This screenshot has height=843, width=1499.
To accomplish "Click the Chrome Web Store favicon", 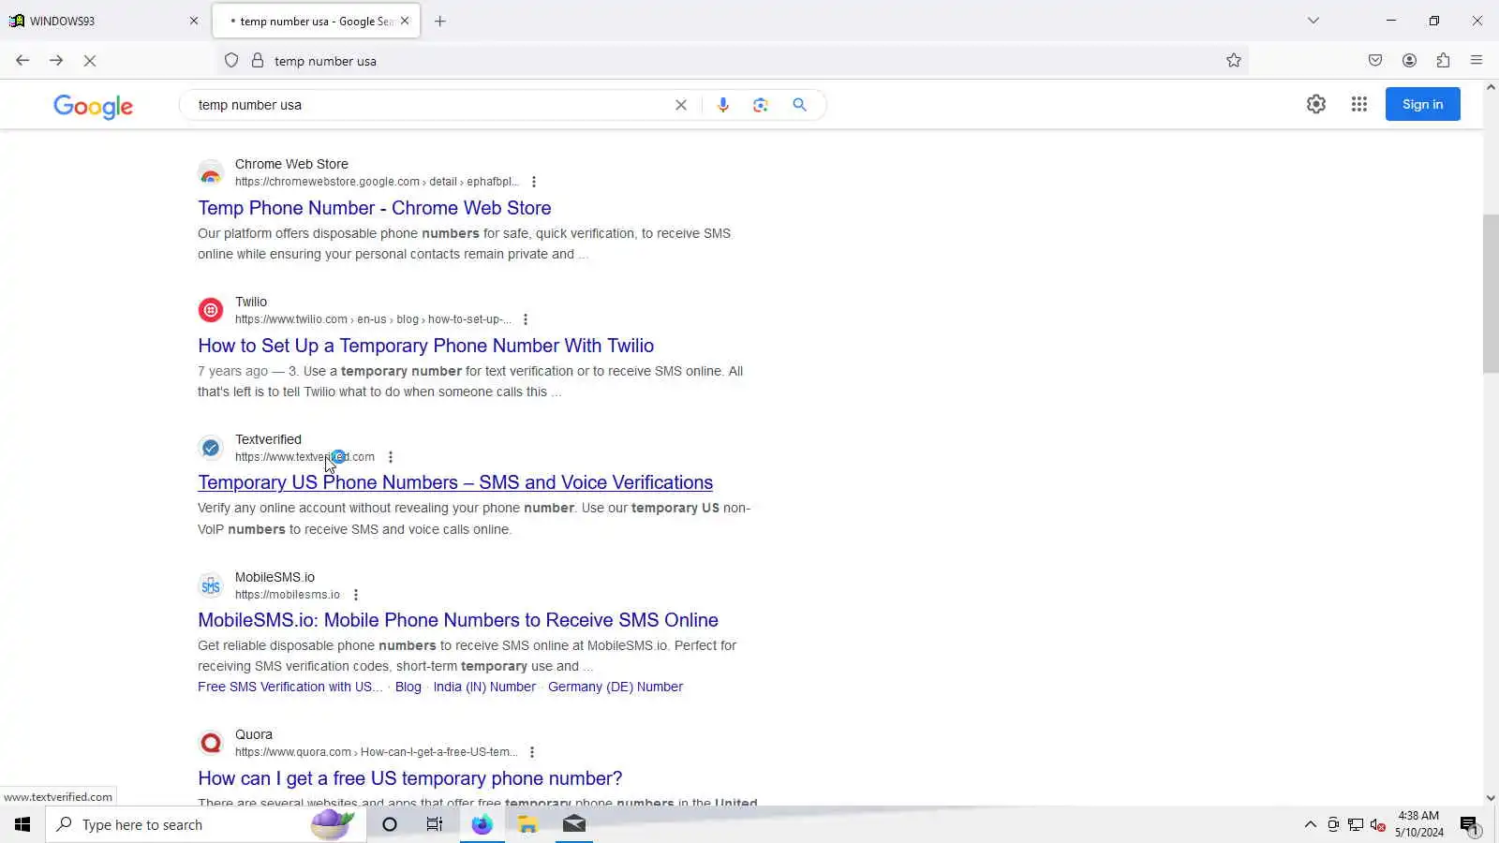I will point(211,172).
